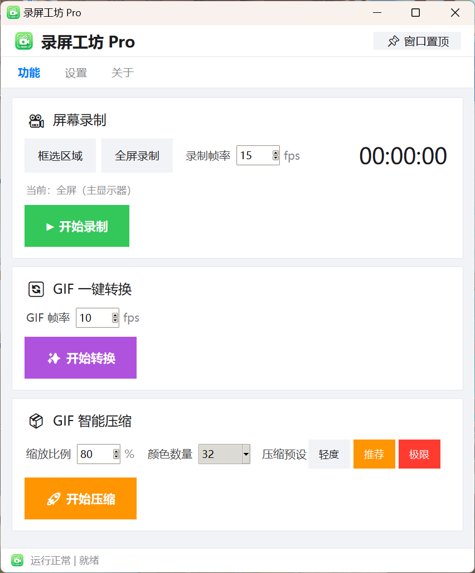This screenshot has width=475, height=573.
Task: Click the 当前：全屏（主显示器） status text
Action: point(79,190)
